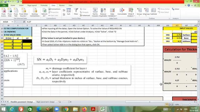
Task: Click the insert function fx button
Action: pyautogui.click(x=24, y=22)
